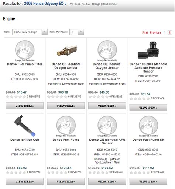Click 0 REVIEWS under Denso Fuel Pump Kit

(157, 172)
